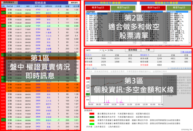This screenshot has height=131, width=193.
Task: Click stock code 4743 in the 11:09:26 row
Action: [x=38, y=10]
